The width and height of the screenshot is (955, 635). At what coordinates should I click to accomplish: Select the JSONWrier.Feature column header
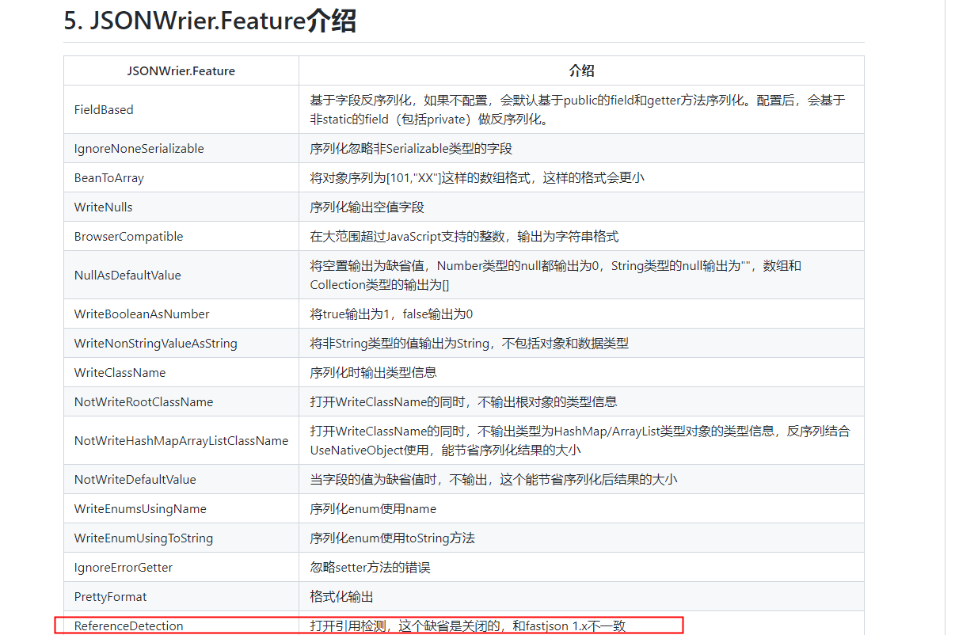click(x=181, y=70)
